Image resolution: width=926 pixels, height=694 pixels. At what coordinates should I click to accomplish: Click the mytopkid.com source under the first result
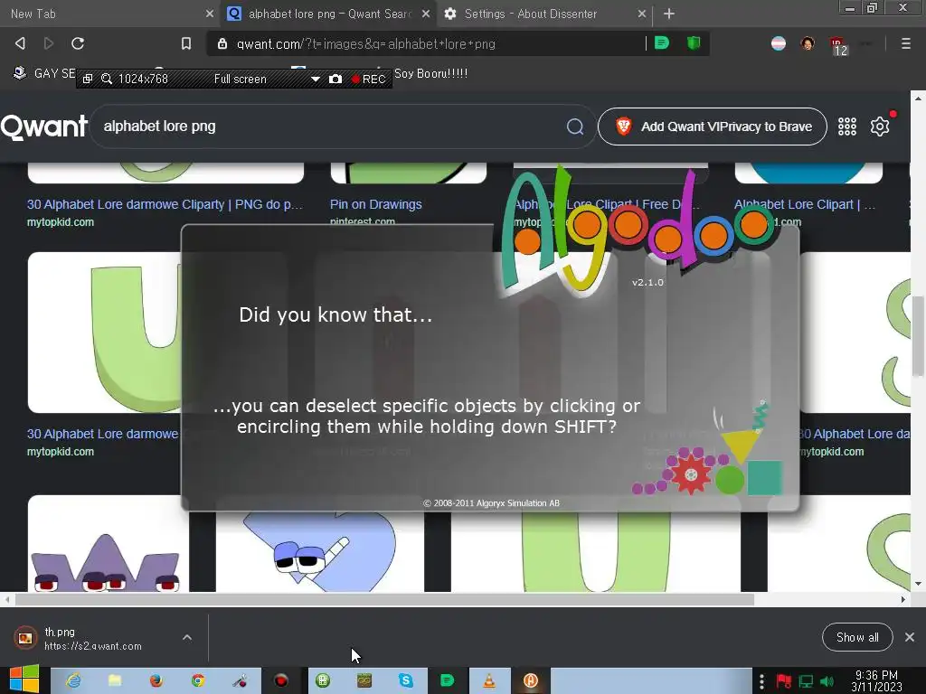tap(61, 222)
